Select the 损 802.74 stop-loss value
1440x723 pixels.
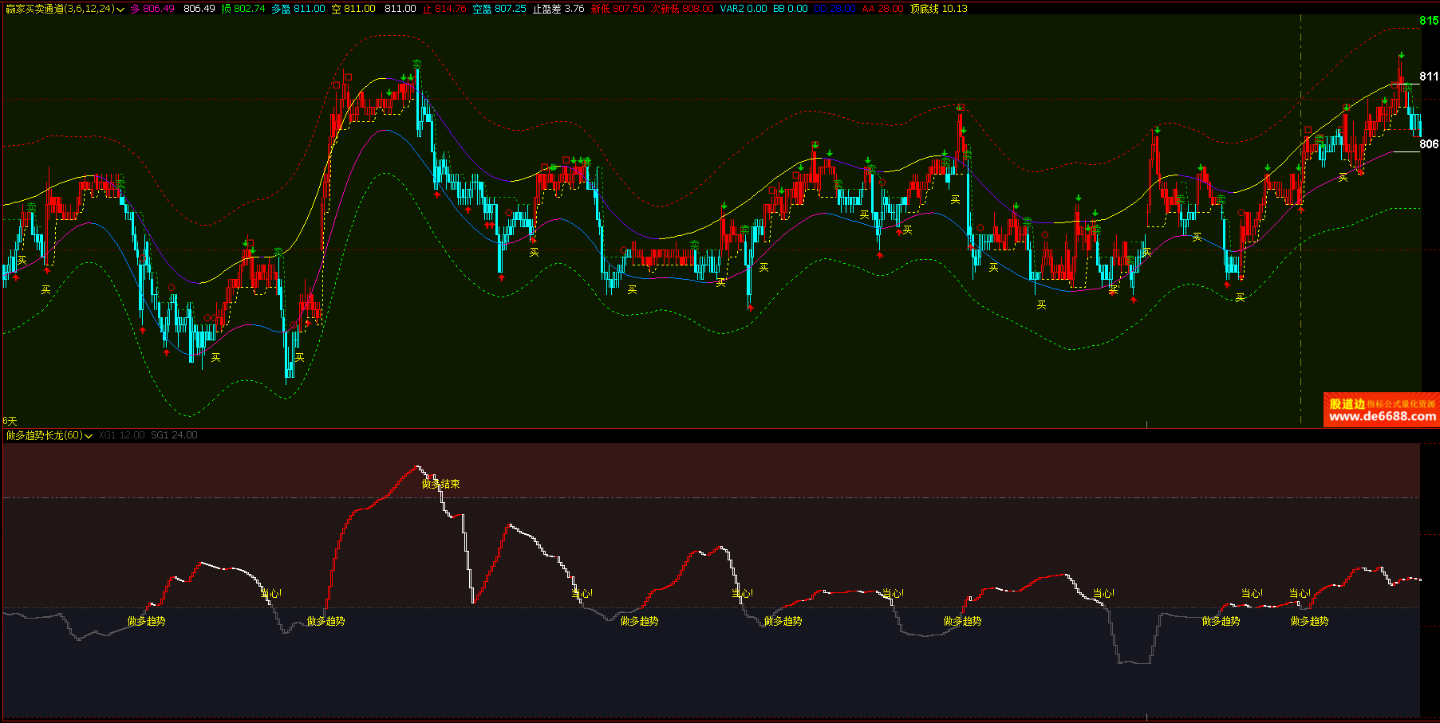(243, 9)
